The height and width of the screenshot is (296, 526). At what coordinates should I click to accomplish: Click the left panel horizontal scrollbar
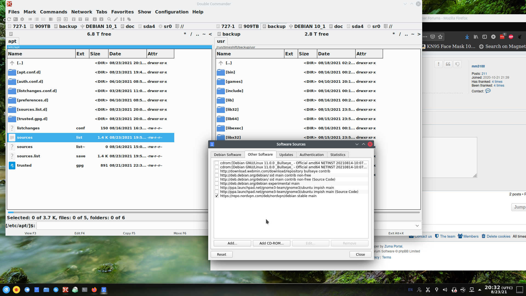108,212
